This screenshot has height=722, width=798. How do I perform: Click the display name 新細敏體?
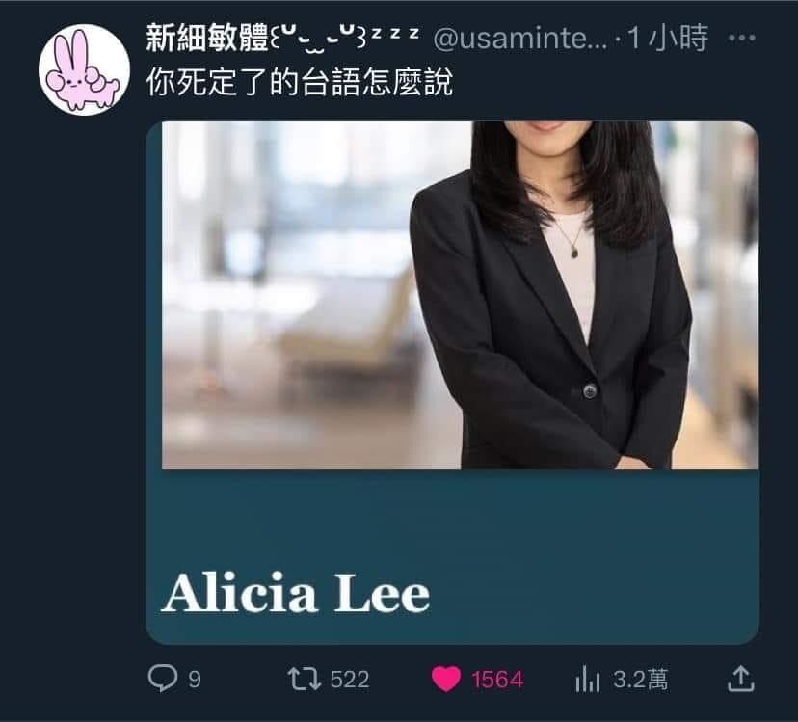click(x=206, y=38)
